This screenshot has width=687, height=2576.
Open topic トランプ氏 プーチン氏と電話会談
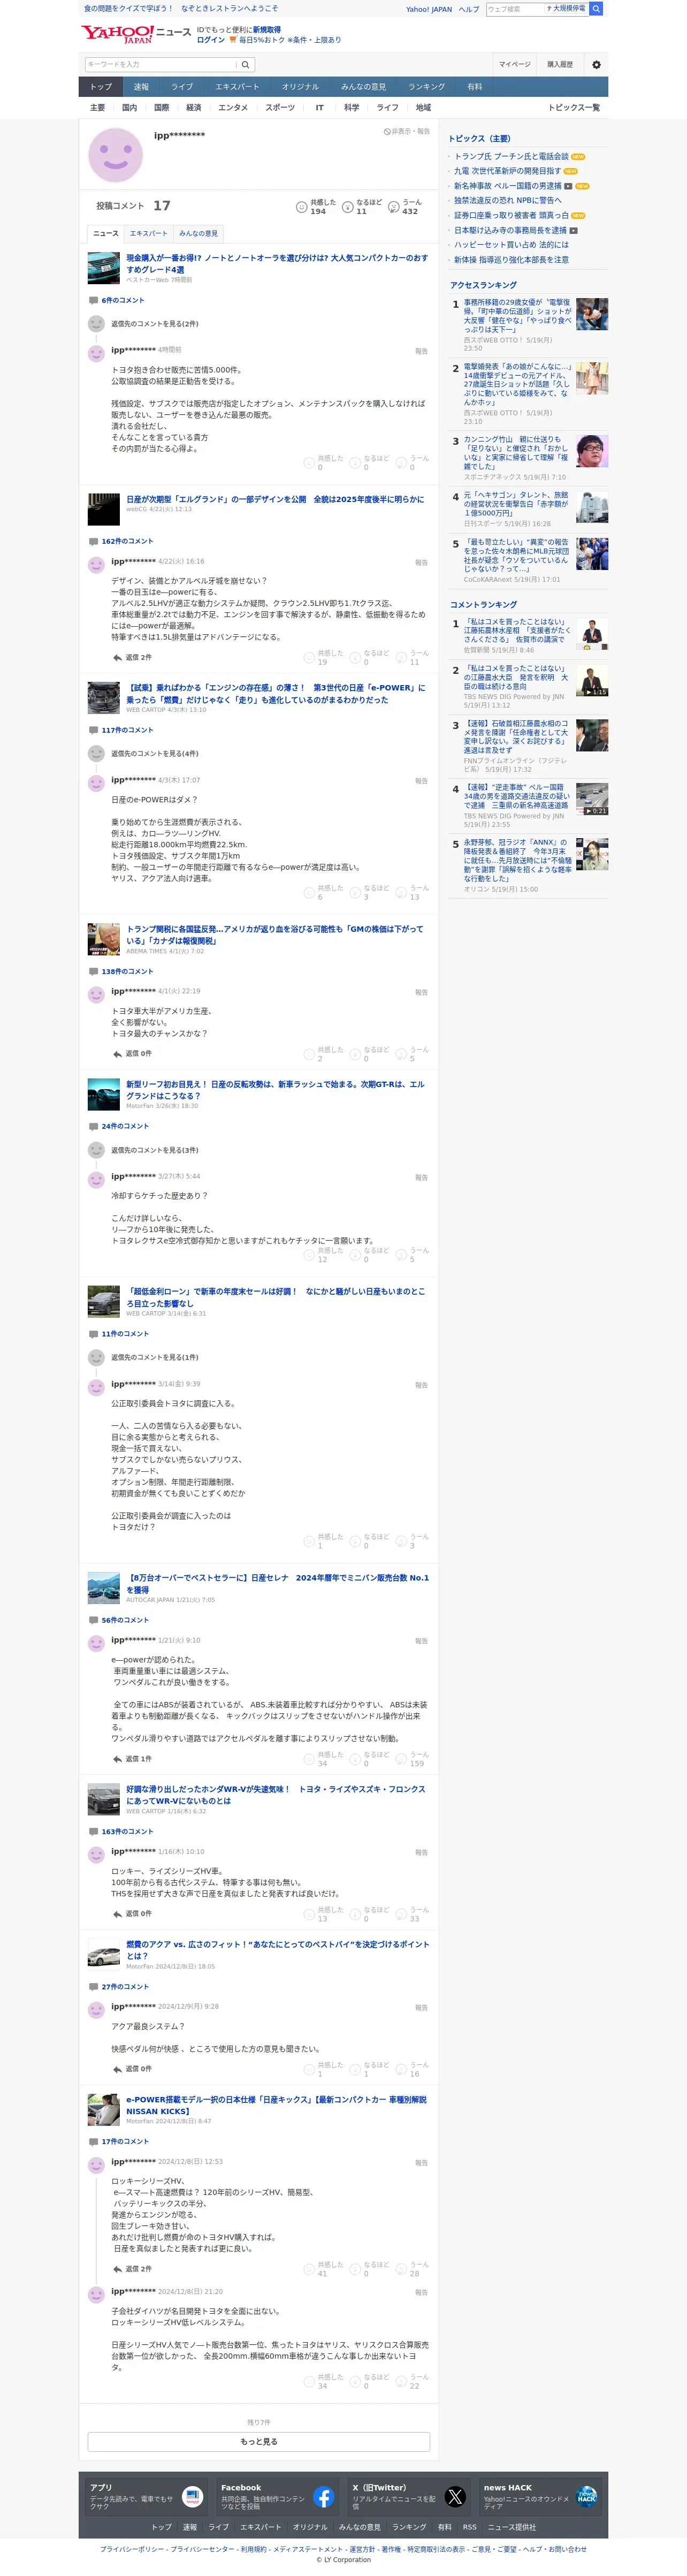tap(511, 156)
